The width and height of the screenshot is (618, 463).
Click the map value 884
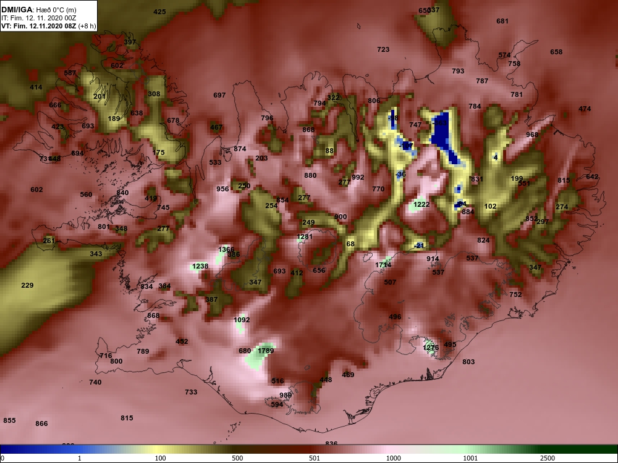pyautogui.click(x=468, y=212)
